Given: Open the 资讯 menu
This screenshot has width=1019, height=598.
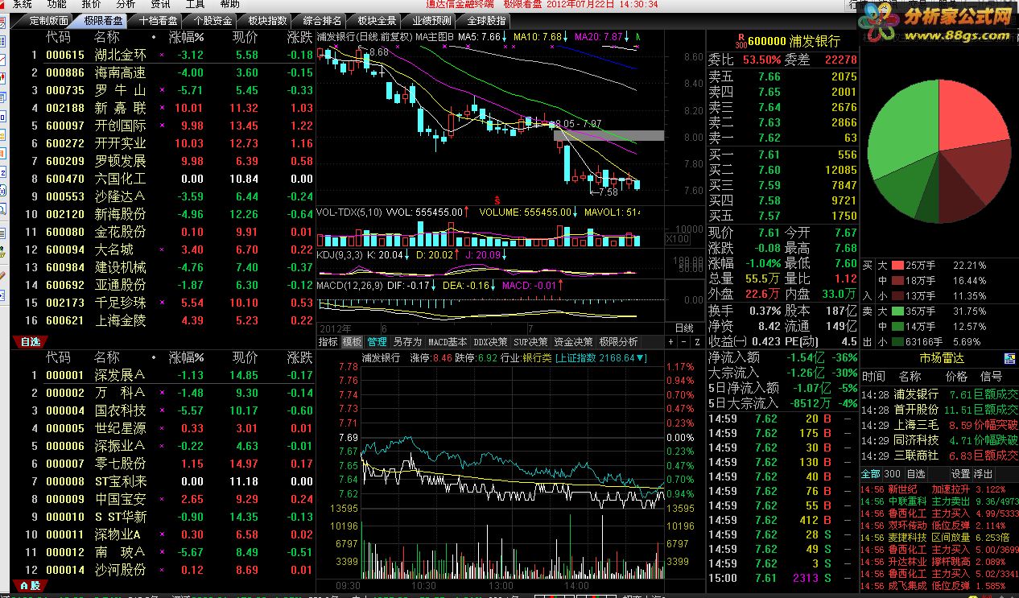Looking at the screenshot, I should [160, 4].
